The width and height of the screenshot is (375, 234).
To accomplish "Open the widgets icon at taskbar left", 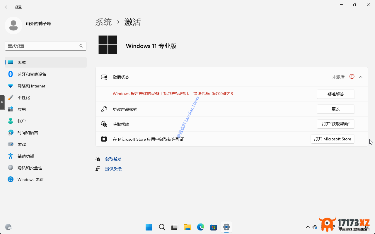I will click(8, 227).
